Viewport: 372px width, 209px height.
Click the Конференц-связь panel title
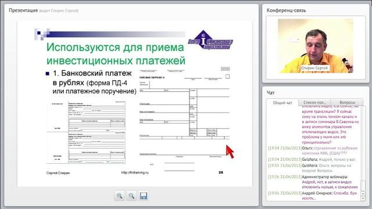click(x=286, y=10)
